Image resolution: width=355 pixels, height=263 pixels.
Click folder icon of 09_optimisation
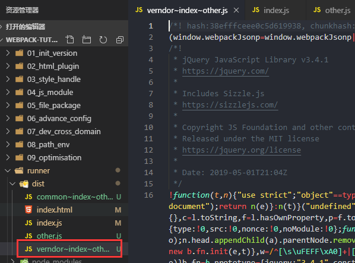pyautogui.click(x=19, y=157)
